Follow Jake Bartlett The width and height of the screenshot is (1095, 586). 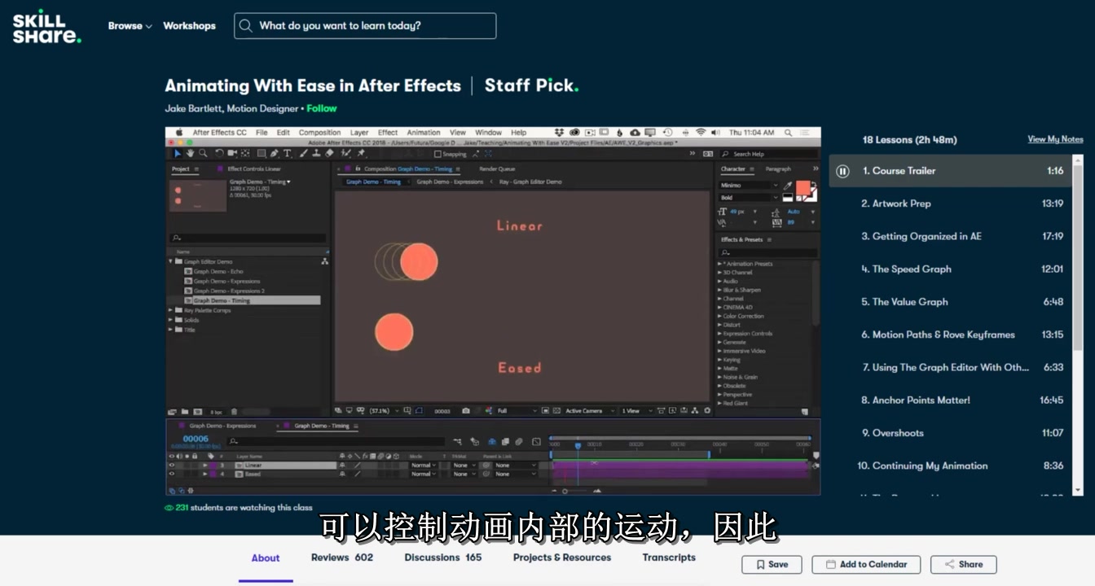tap(322, 108)
